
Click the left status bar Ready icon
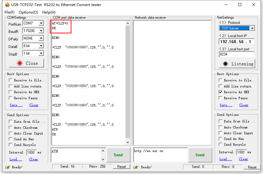point(8,167)
